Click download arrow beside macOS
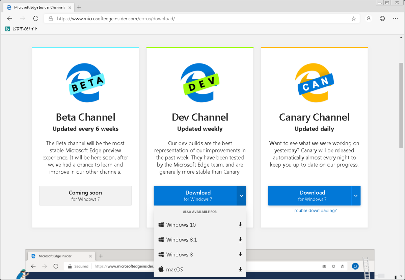 pyautogui.click(x=240, y=269)
